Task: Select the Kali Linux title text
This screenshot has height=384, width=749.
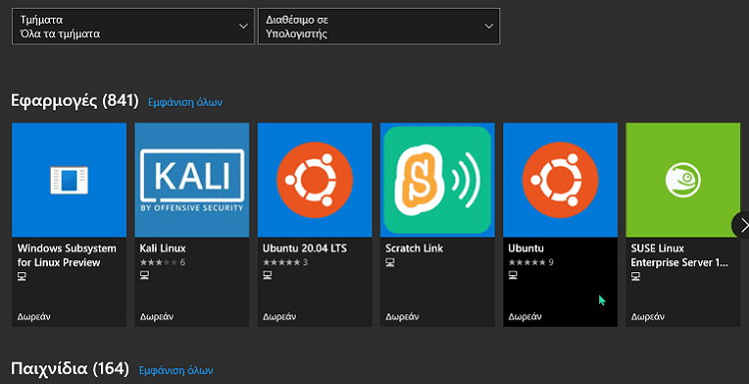Action: coord(163,248)
